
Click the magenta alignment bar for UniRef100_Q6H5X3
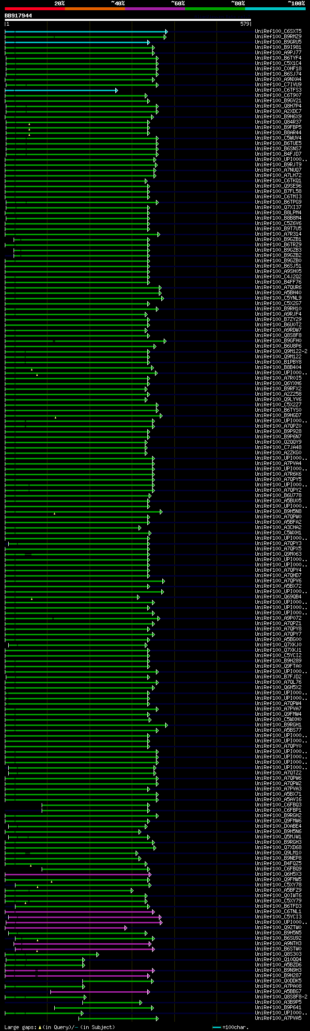pyautogui.click(x=78, y=874)
